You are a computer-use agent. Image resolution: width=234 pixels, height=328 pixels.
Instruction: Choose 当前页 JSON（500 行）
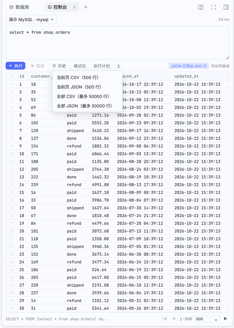point(87,87)
